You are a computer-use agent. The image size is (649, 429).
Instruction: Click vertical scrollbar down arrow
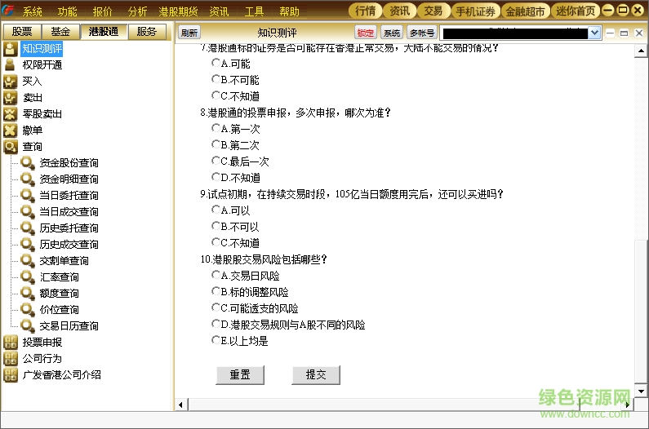point(641,391)
